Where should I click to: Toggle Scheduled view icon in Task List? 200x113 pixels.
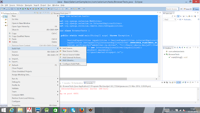[x=180, y=16]
